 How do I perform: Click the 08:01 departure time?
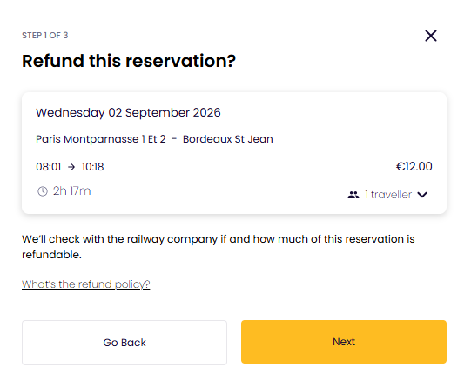49,167
